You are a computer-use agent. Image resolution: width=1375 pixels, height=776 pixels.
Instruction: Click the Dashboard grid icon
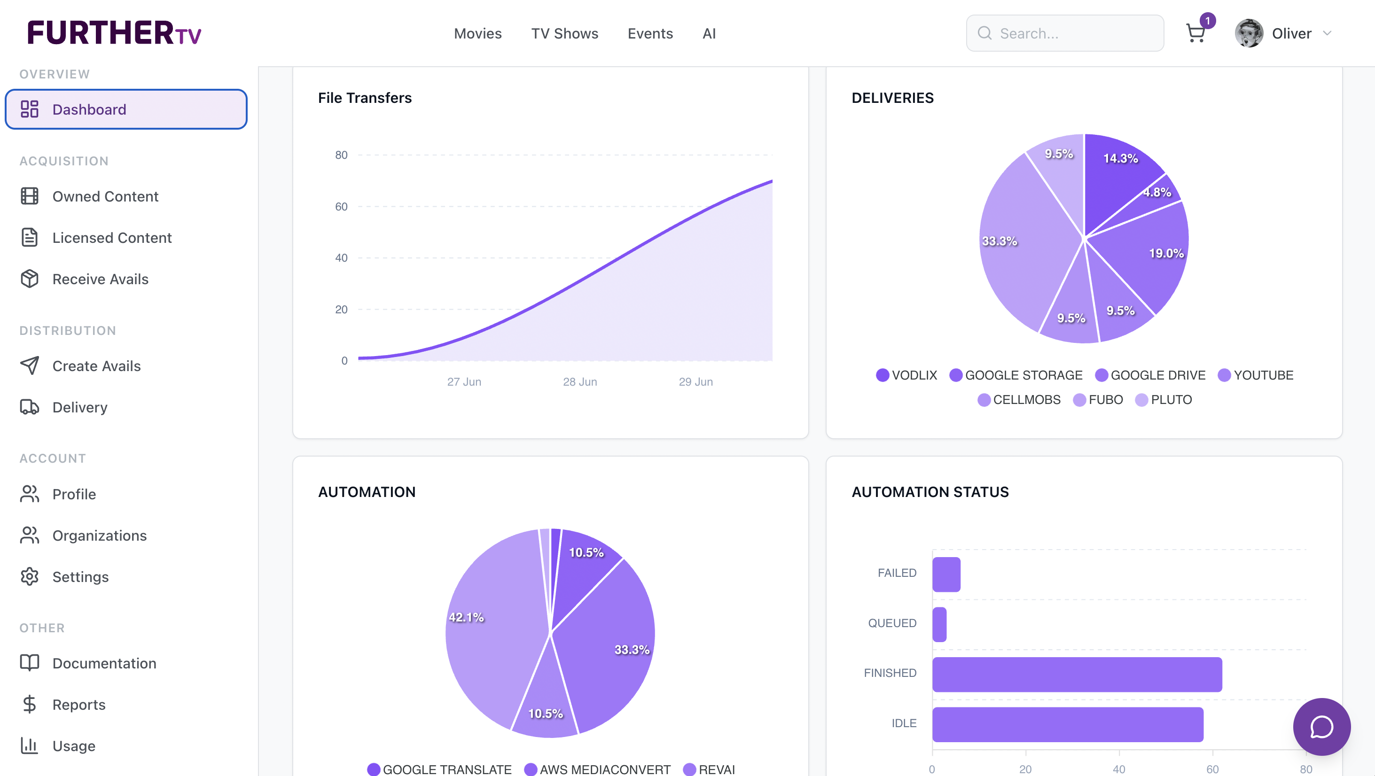pyautogui.click(x=29, y=109)
